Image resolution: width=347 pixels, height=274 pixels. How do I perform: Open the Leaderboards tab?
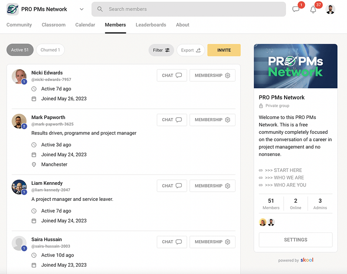coord(151,25)
